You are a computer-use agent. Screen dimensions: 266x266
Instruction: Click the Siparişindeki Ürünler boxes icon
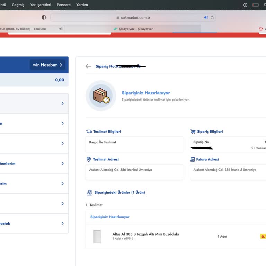pos(89,193)
